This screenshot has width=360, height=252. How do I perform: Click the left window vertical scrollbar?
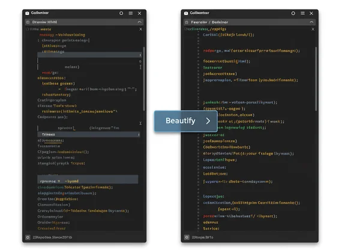coord(144,79)
